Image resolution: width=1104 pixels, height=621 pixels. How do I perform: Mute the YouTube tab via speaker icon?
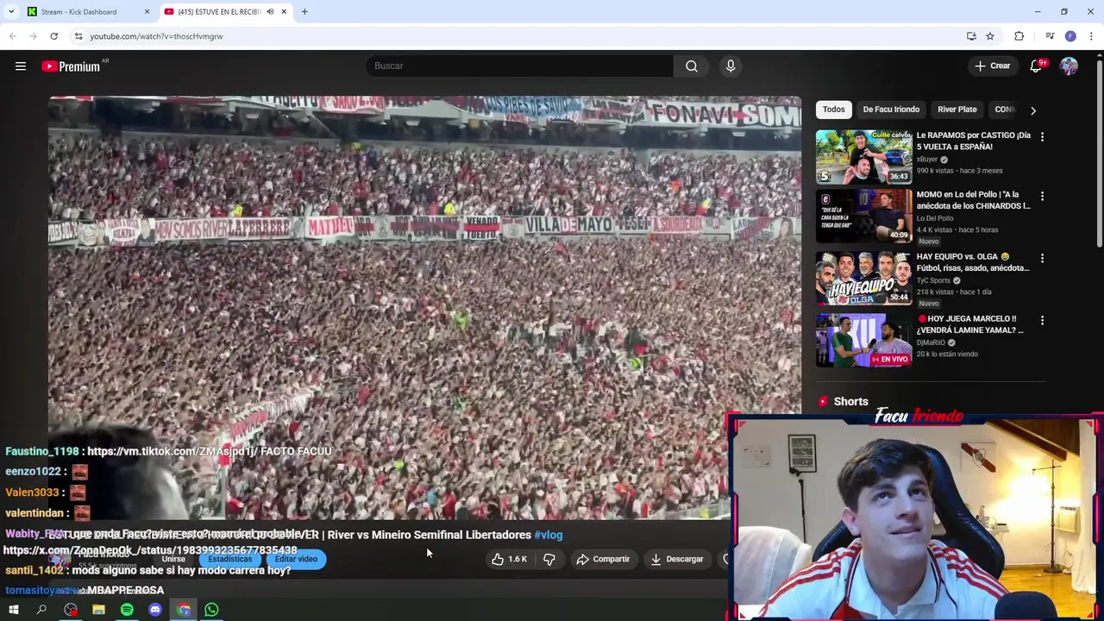click(270, 12)
